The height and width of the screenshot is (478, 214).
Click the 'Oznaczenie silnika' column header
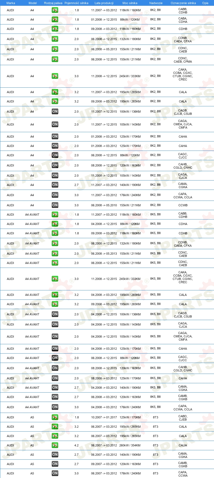183,3
